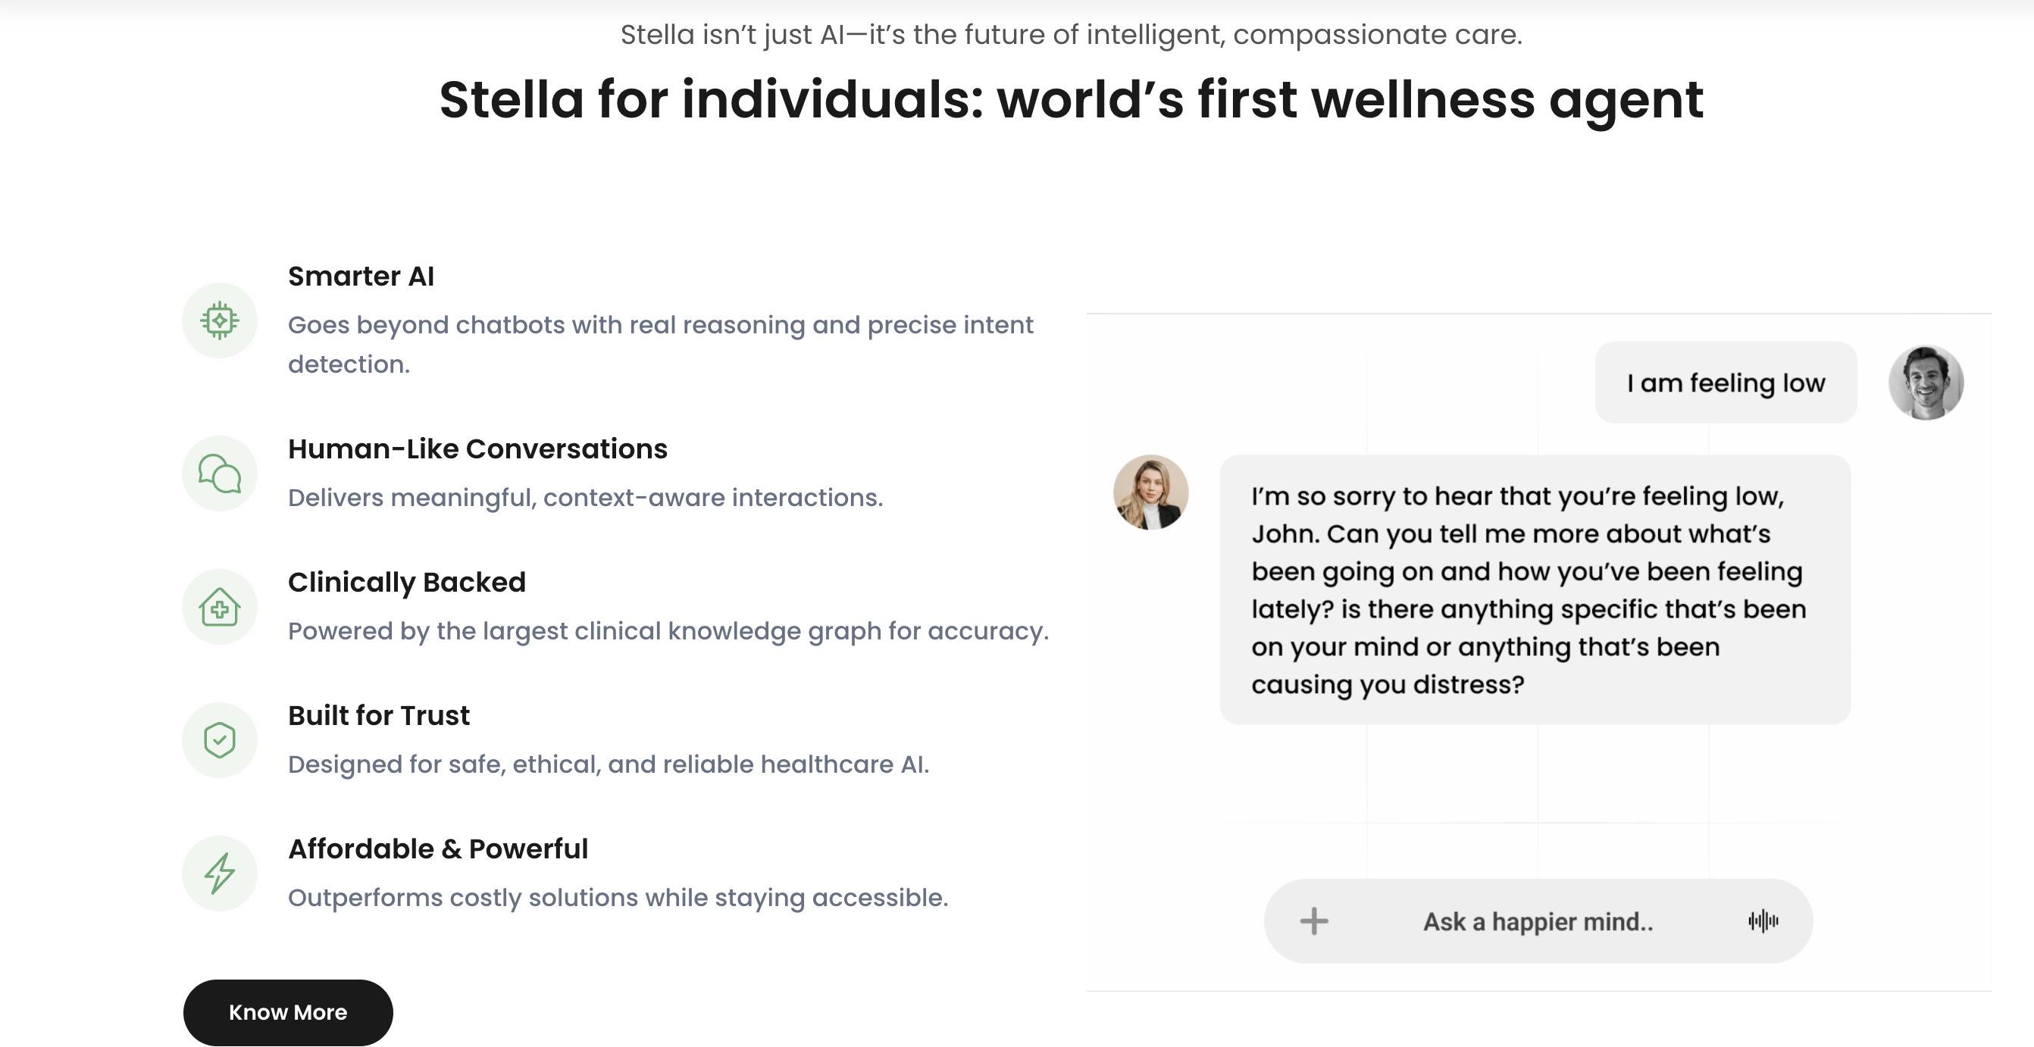Click the 'Stella for individuals' main headline
The image size is (2034, 1047).
click(x=1071, y=100)
